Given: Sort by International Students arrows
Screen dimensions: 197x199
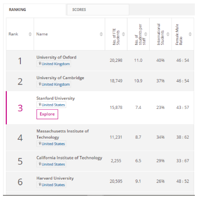Looking at the screenshot, I should coord(168,34).
